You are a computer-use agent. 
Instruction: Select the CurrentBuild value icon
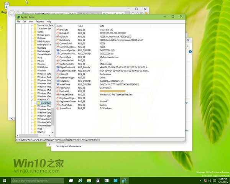58,43
